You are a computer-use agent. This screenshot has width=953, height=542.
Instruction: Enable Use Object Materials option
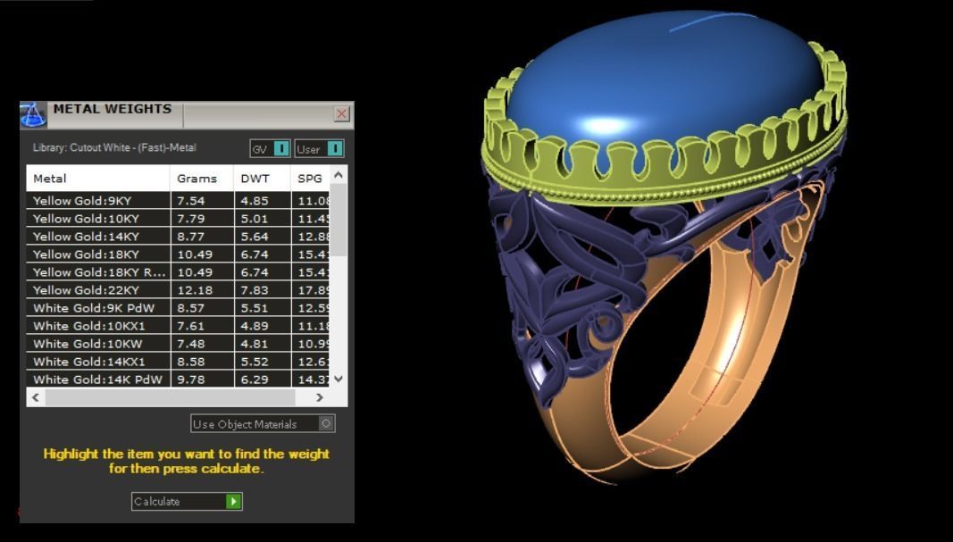263,423
